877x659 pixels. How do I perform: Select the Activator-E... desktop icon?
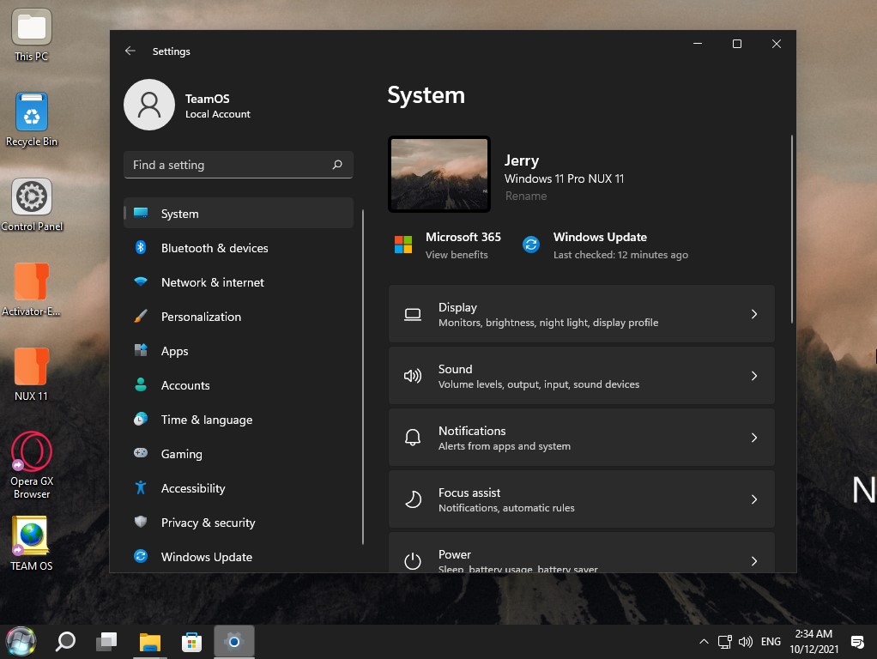click(31, 290)
